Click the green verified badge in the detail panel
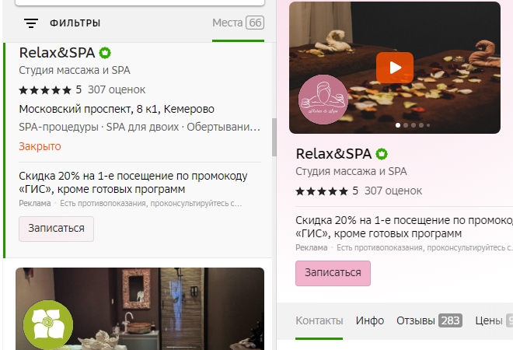Viewport: 513px width, 350px height. click(382, 154)
